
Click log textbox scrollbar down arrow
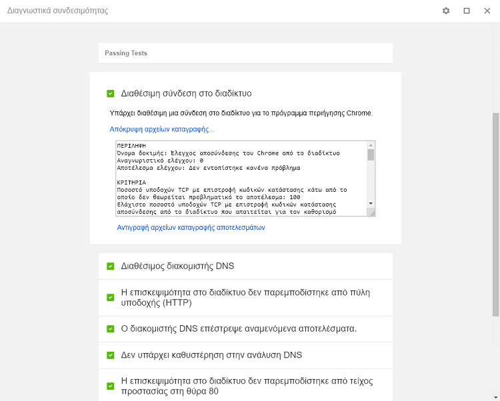click(x=371, y=204)
